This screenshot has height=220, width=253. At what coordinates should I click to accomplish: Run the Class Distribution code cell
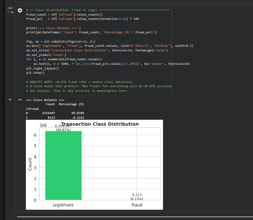(20, 10)
